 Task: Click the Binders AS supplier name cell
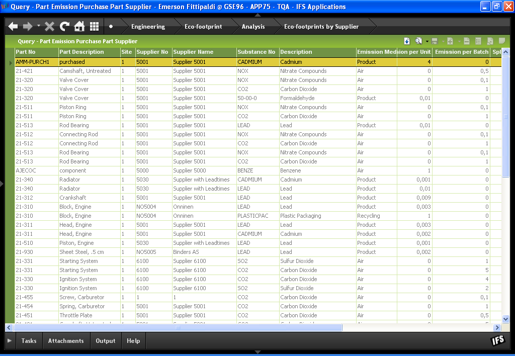point(204,252)
